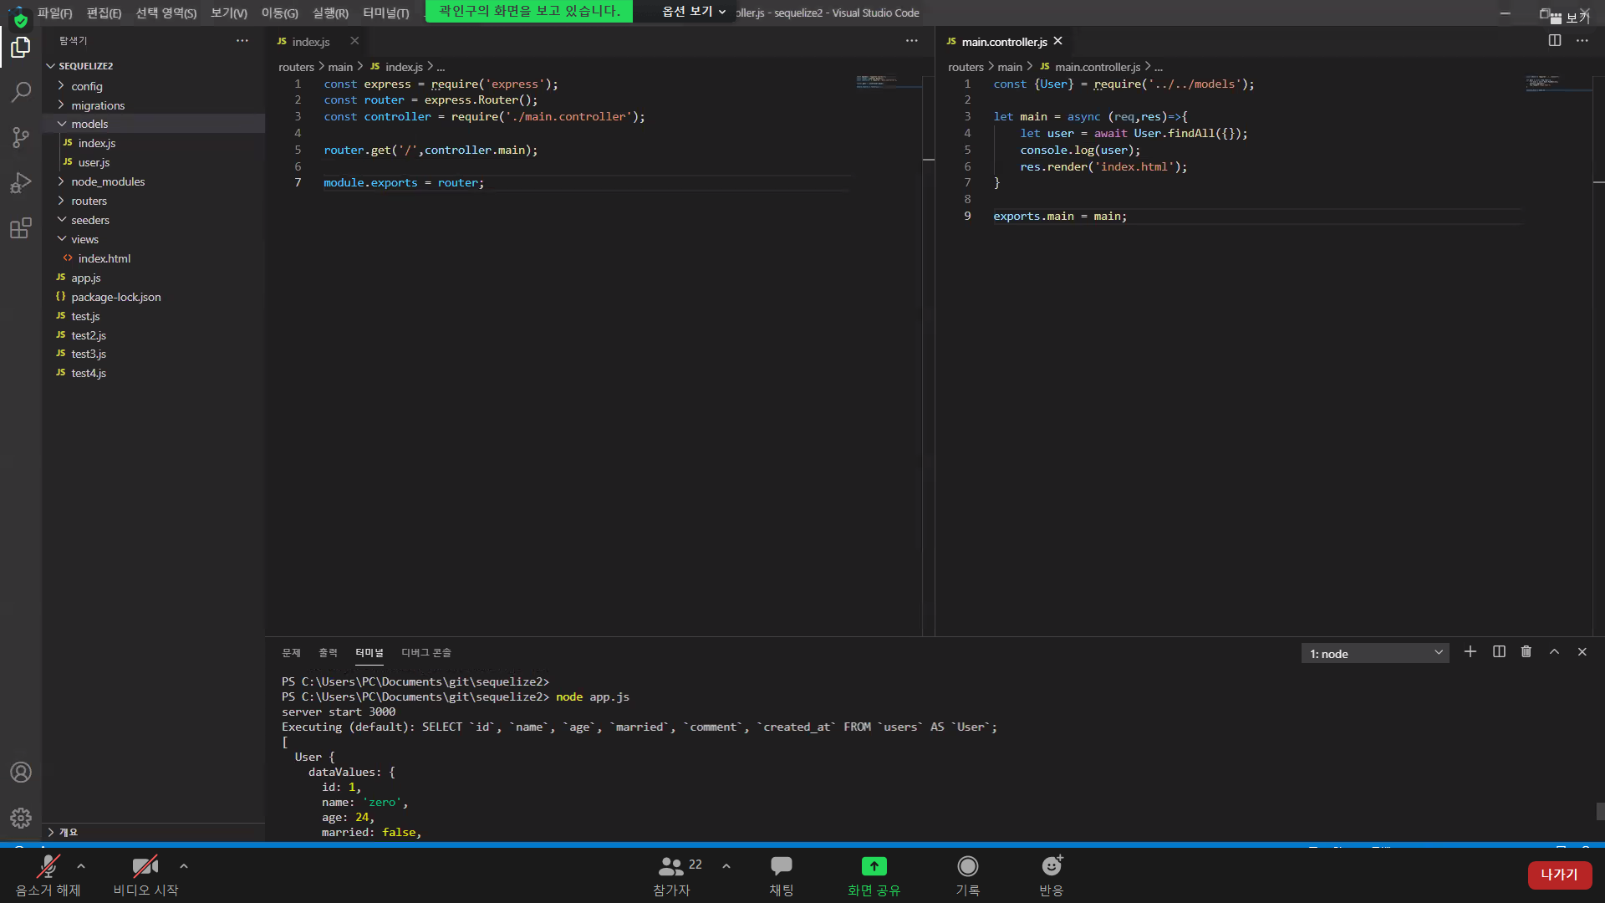Unmute the microphone in Zoom bar
Viewport: 1605px width, 903px height.
coord(48,875)
